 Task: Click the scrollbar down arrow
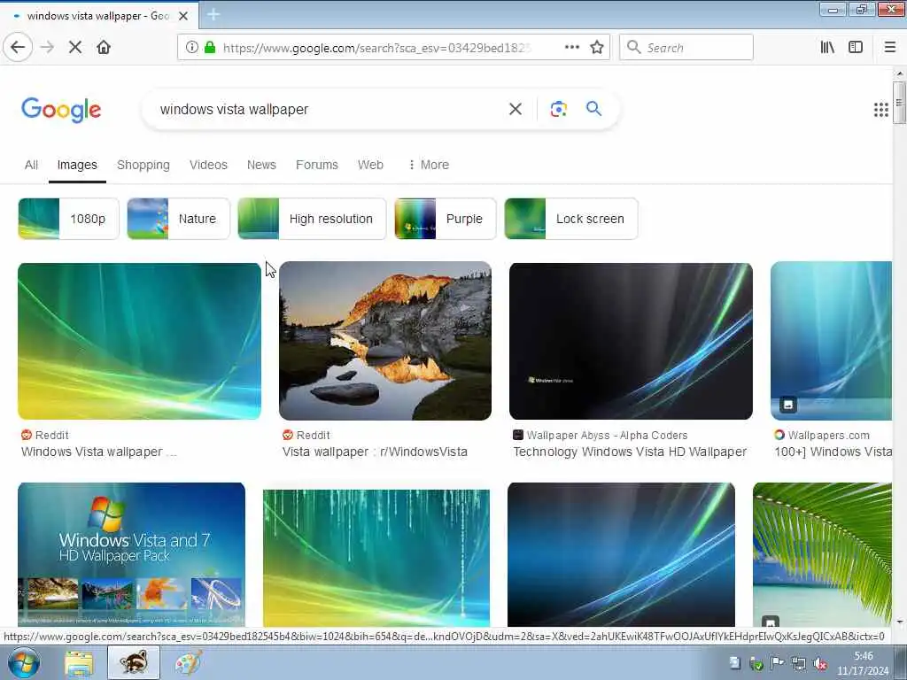[899, 622]
